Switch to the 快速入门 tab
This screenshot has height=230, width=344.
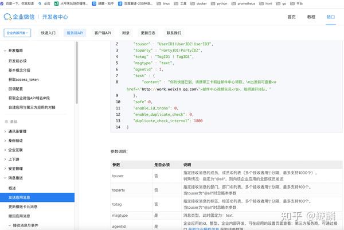(x=48, y=33)
